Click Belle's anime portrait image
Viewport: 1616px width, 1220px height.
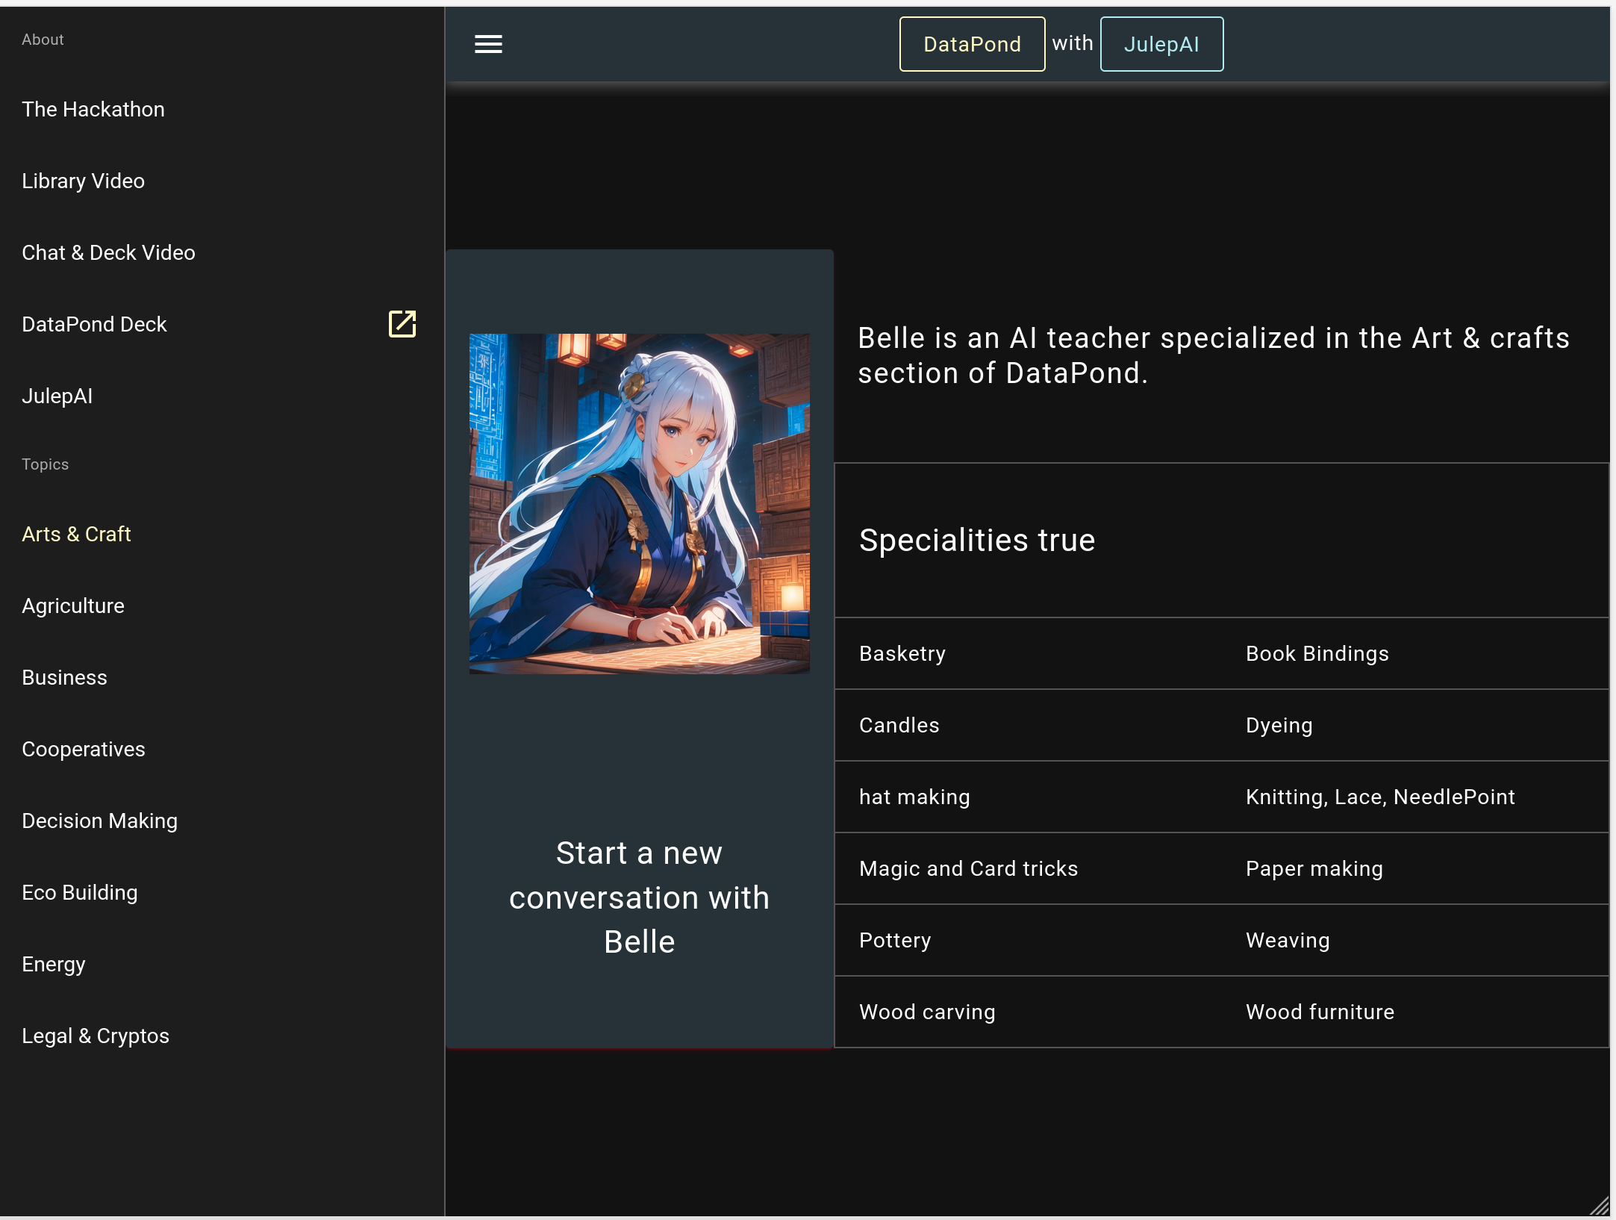click(639, 504)
